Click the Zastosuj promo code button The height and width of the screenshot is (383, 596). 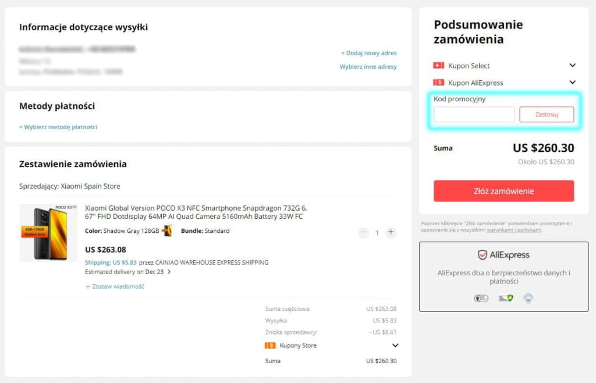[546, 114]
